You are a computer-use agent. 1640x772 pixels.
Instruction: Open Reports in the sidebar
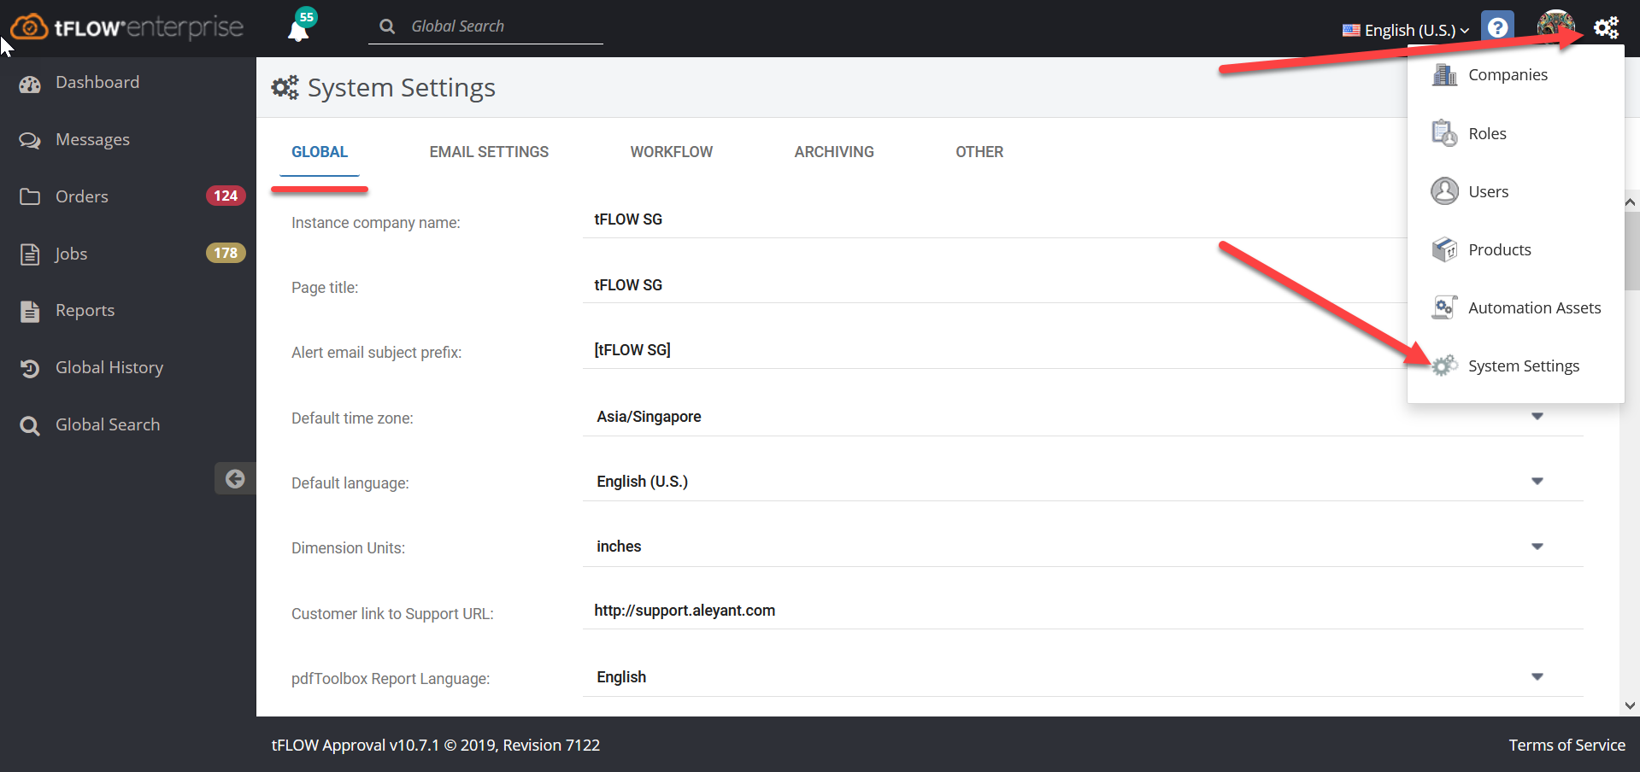click(85, 311)
